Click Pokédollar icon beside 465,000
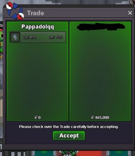 [x=93, y=117]
